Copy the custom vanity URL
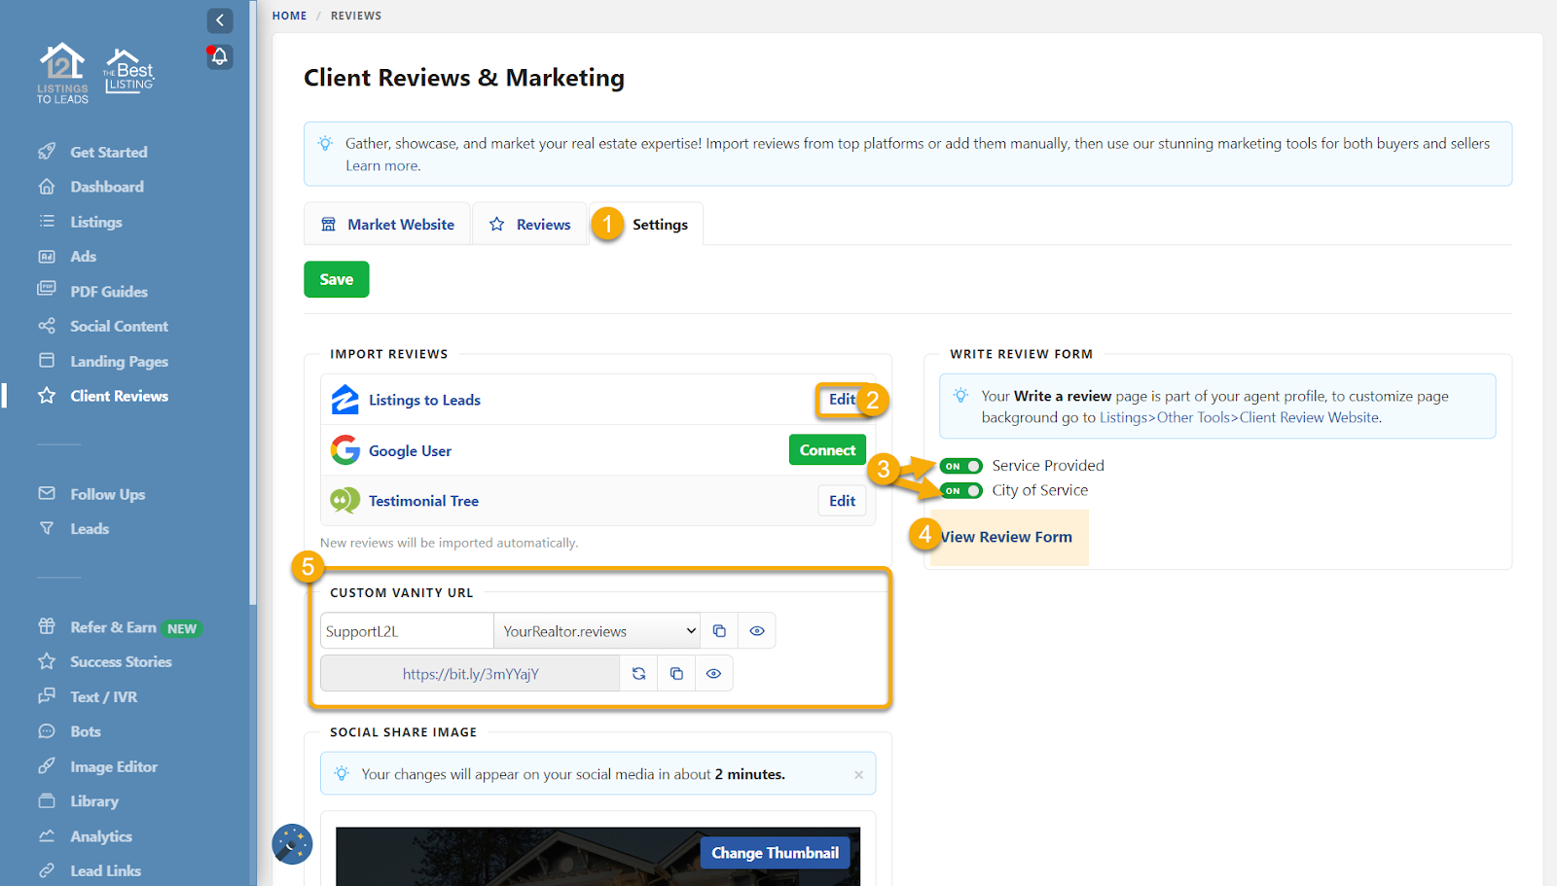 [x=719, y=631]
